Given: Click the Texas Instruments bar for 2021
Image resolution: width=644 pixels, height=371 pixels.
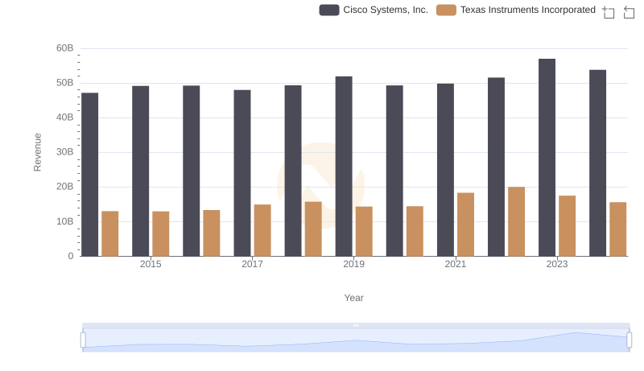Looking at the screenshot, I should pos(466,225).
